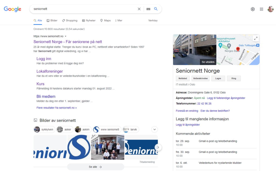Click the Google account profile picture
Screen dimensions: 276x171
coord(270,9)
